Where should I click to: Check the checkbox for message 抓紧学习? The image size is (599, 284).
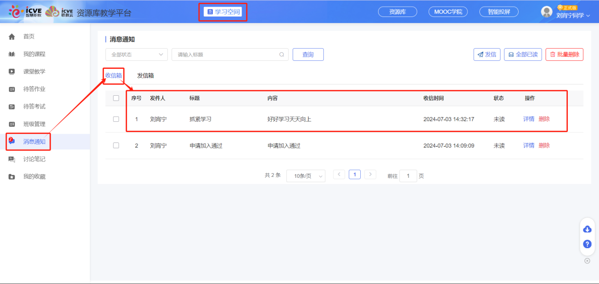click(x=116, y=119)
